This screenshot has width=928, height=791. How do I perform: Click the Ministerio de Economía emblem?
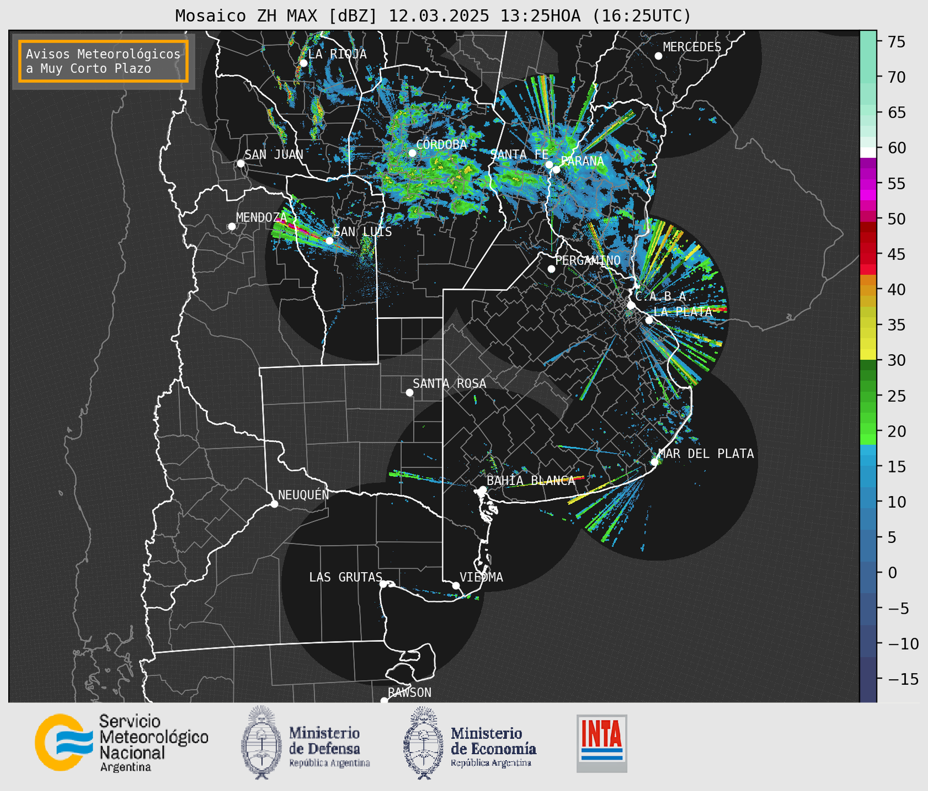pyautogui.click(x=424, y=743)
